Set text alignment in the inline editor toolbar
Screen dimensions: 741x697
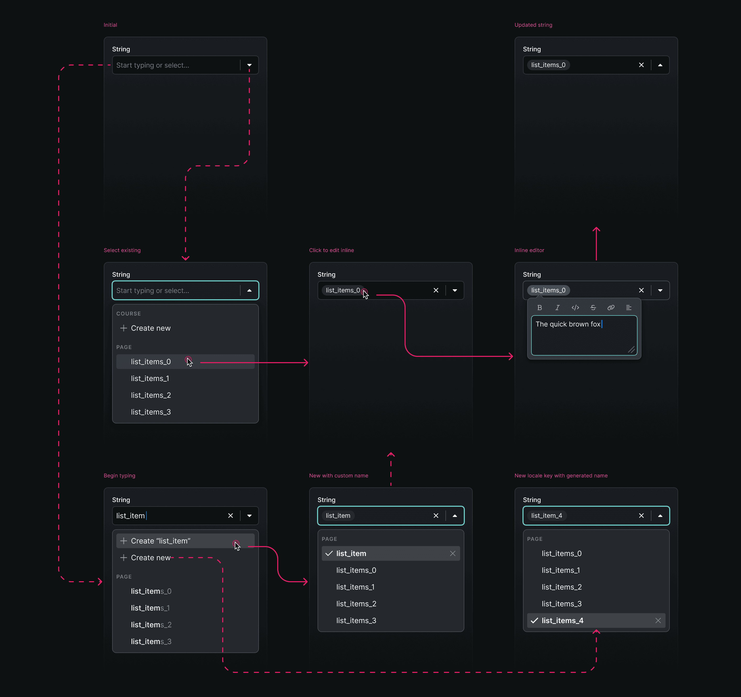pyautogui.click(x=629, y=308)
